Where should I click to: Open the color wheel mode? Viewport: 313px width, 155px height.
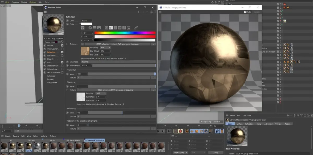coord(90,27)
